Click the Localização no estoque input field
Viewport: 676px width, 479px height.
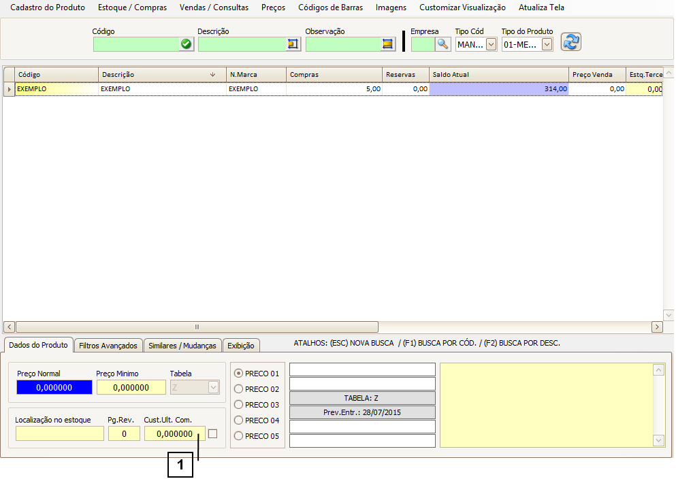(x=59, y=433)
